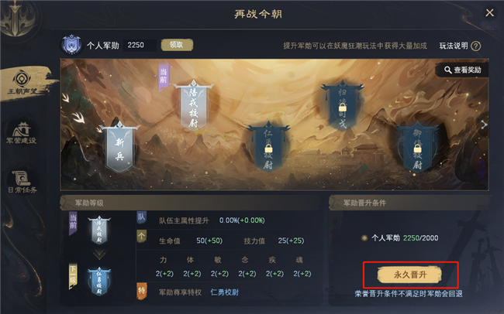Select the locked 归德司戈 banner

[x=342, y=105]
